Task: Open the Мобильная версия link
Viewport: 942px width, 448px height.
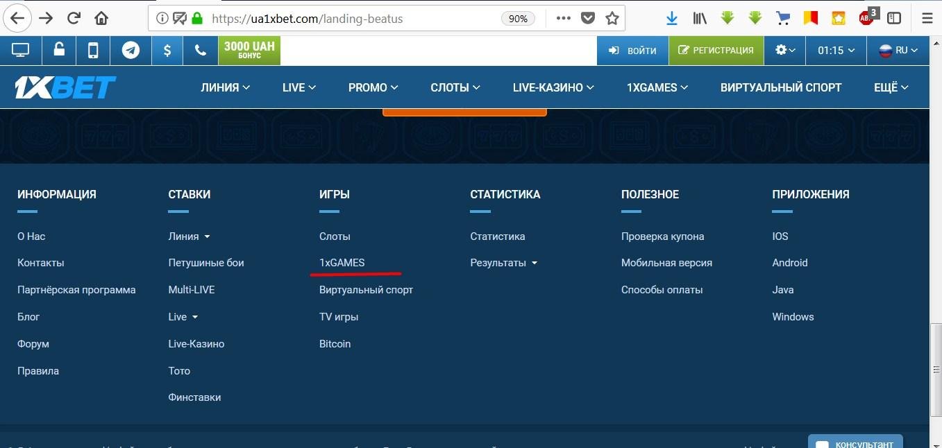Action: pos(666,263)
